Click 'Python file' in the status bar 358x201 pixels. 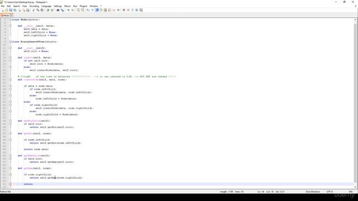(x=6, y=192)
